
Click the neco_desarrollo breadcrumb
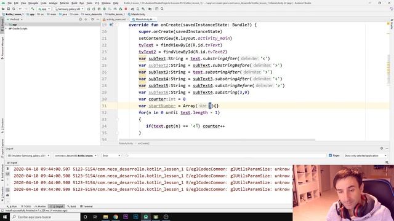[92, 14]
